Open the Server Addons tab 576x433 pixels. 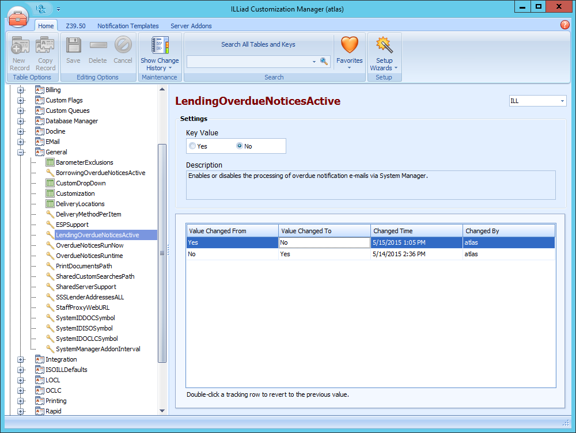pyautogui.click(x=191, y=26)
